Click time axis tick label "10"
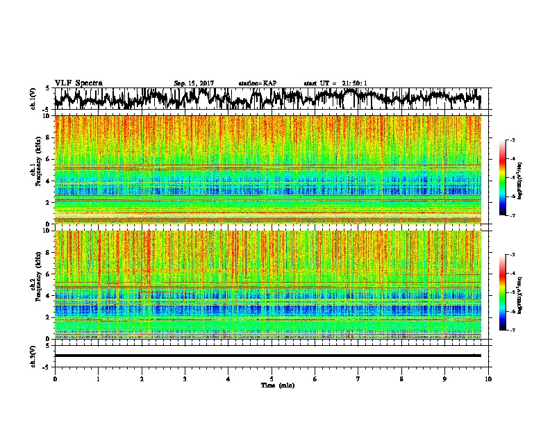This screenshot has height=425, width=550. click(488, 379)
